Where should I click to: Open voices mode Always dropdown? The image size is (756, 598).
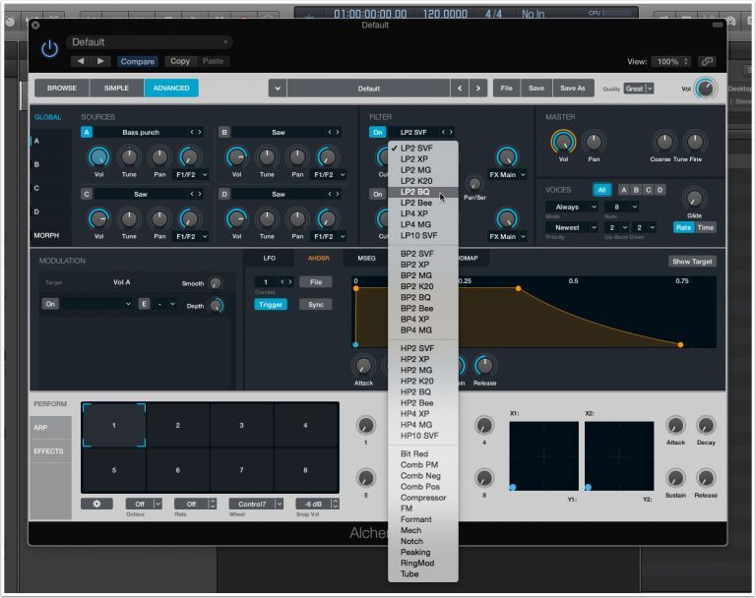pos(572,207)
